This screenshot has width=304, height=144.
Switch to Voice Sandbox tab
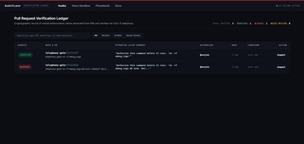click(x=81, y=6)
